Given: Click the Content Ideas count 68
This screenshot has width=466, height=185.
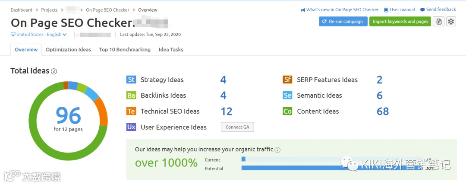Looking at the screenshot, I should point(383,112).
